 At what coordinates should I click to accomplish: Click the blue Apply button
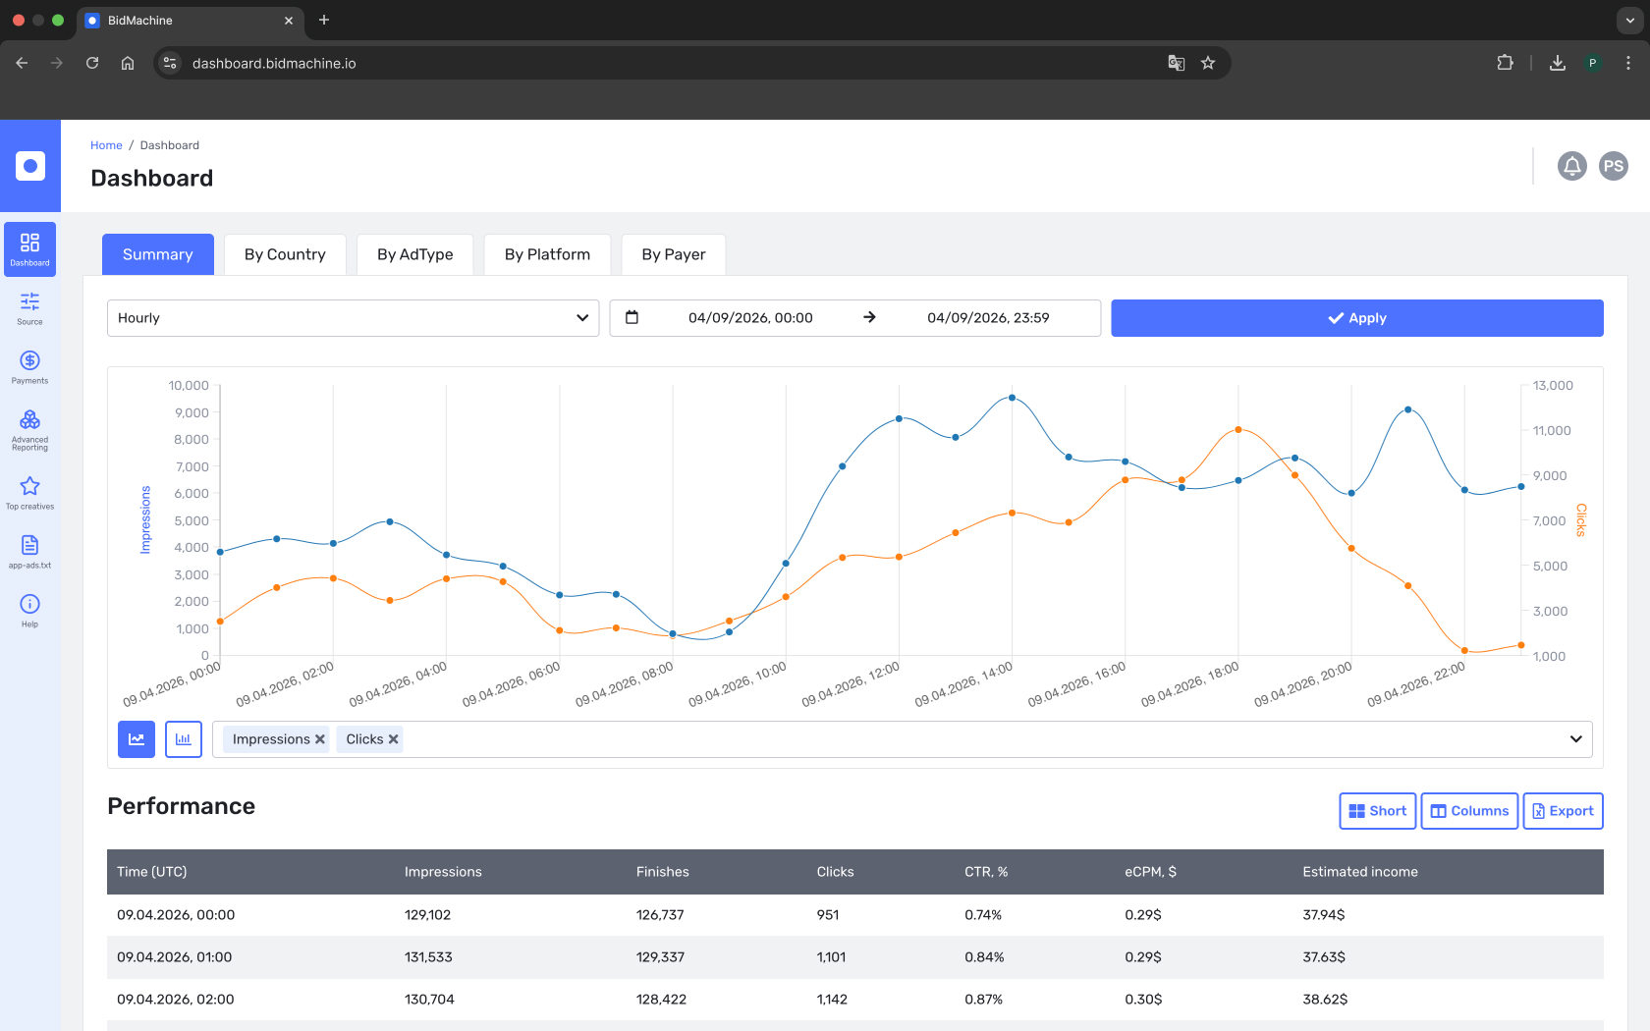(1356, 318)
